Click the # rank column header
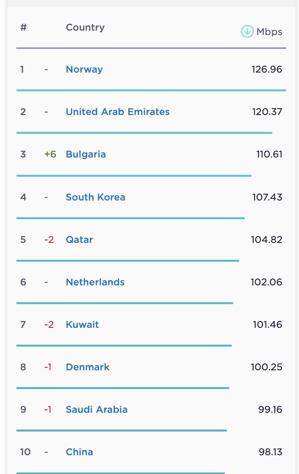The width and height of the screenshot is (299, 474). coord(23,27)
